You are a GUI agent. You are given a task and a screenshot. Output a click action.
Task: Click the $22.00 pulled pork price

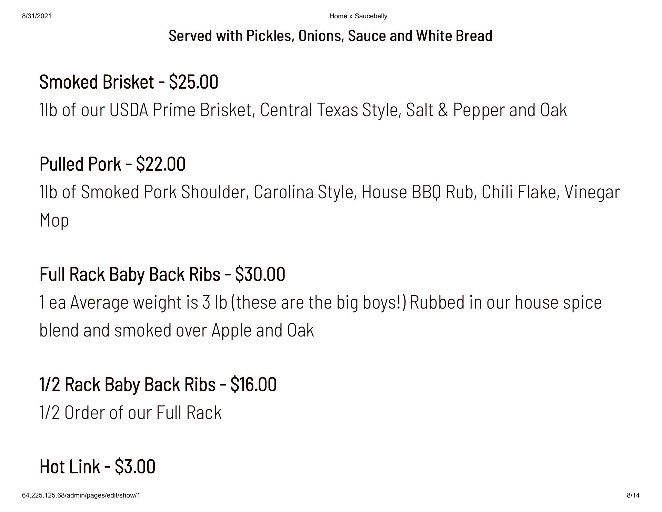pyautogui.click(x=161, y=164)
